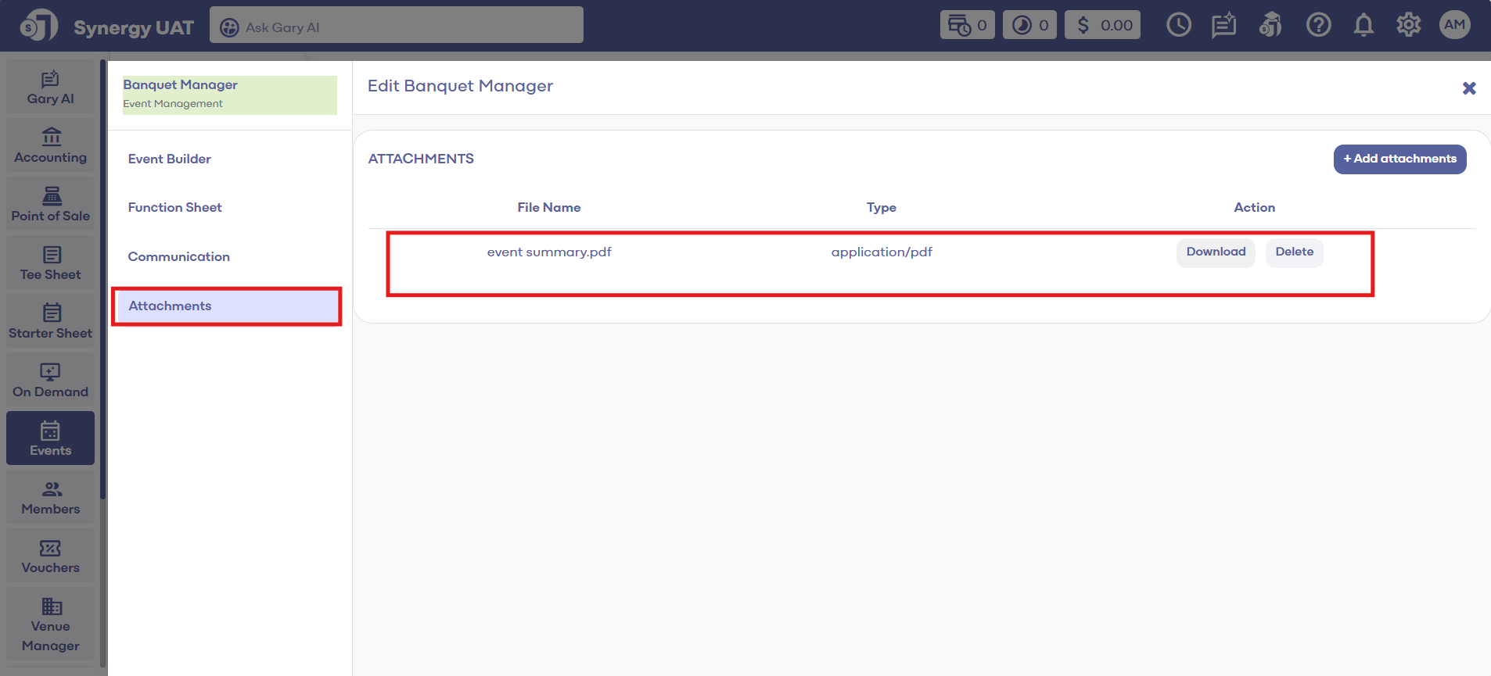Click the clock history icon in header

(x=1178, y=25)
